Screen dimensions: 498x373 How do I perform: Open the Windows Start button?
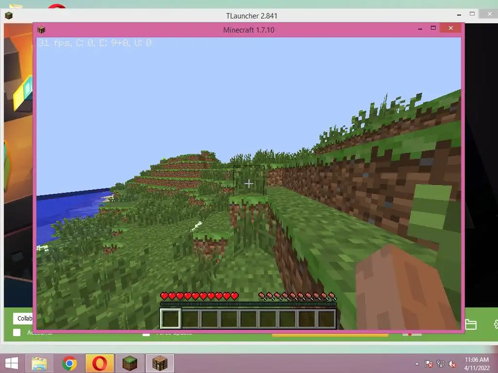click(12, 363)
